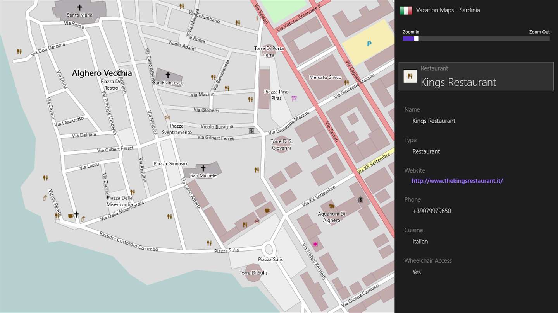The width and height of the screenshot is (558, 313).
Task: Select the San Francesco church icon
Action: click(x=168, y=75)
